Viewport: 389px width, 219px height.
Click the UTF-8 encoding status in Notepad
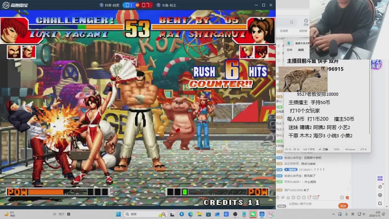point(363,149)
